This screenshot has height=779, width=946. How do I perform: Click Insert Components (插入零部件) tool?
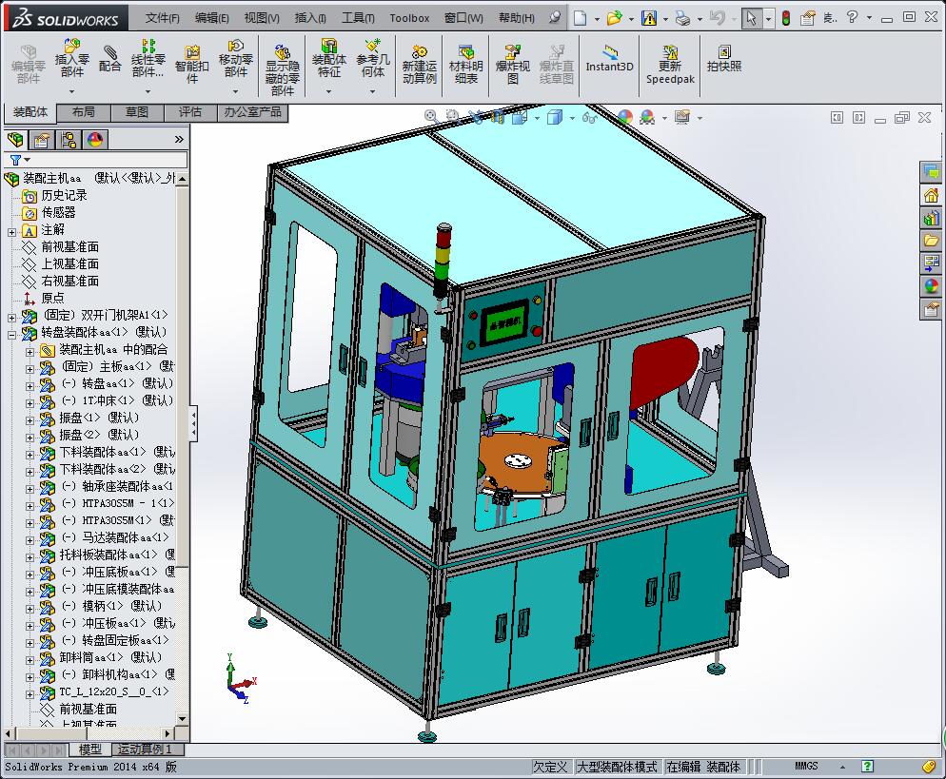point(71,58)
